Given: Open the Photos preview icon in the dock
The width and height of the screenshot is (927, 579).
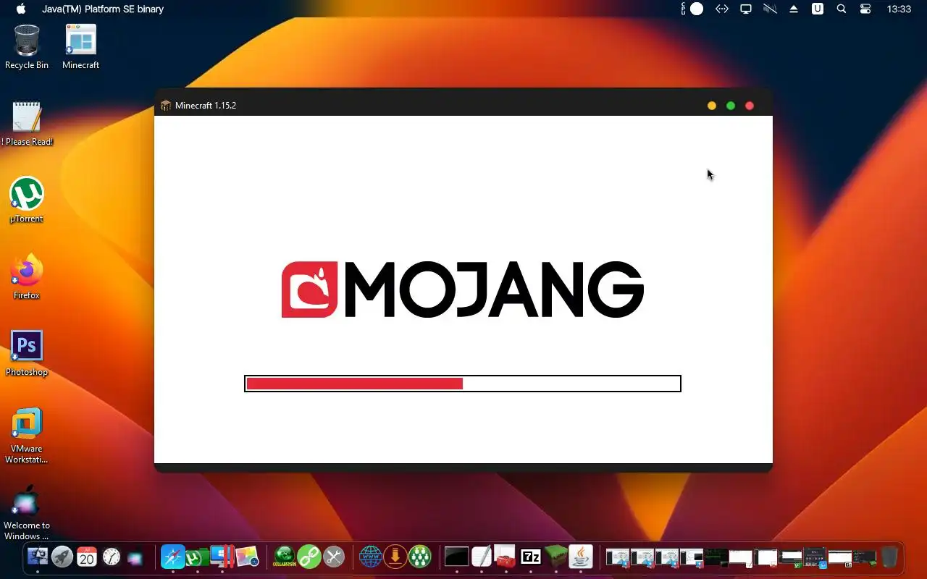Looking at the screenshot, I should [x=247, y=557].
